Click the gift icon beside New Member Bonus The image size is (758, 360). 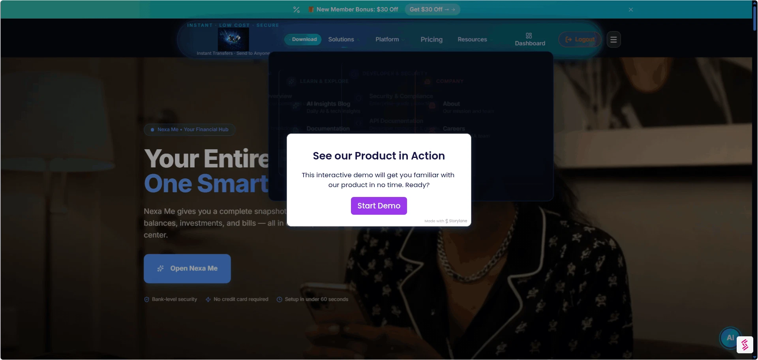[x=311, y=9]
